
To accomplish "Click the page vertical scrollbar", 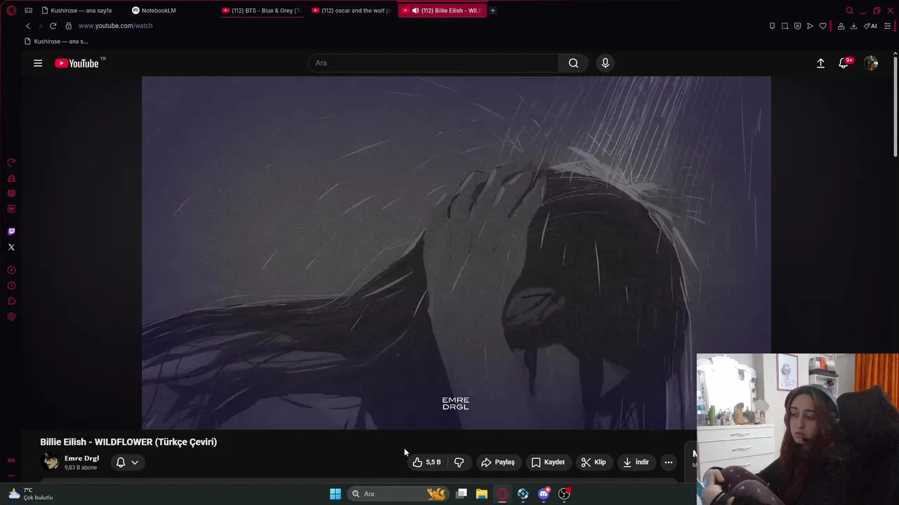I will (x=895, y=105).
